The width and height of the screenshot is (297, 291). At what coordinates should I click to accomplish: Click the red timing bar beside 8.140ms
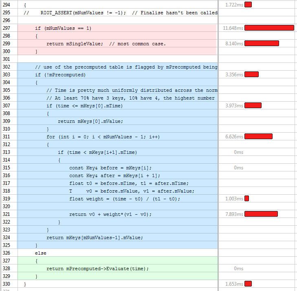pyautogui.click(x=262, y=44)
